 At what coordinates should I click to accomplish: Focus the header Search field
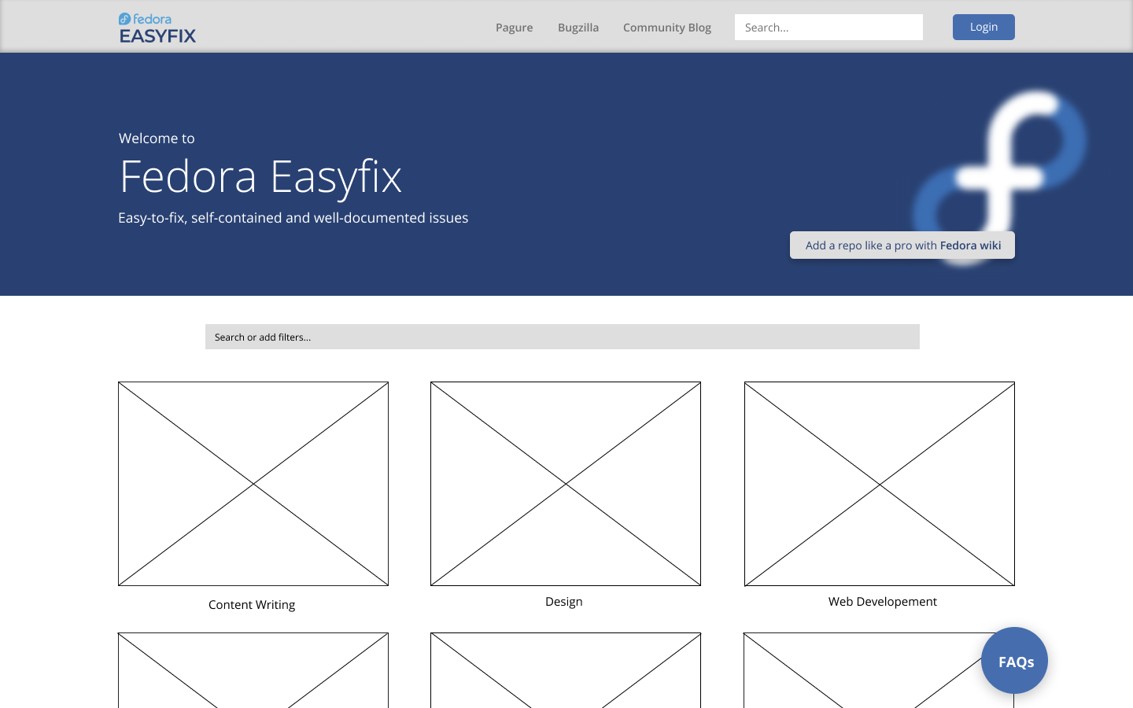coord(829,28)
